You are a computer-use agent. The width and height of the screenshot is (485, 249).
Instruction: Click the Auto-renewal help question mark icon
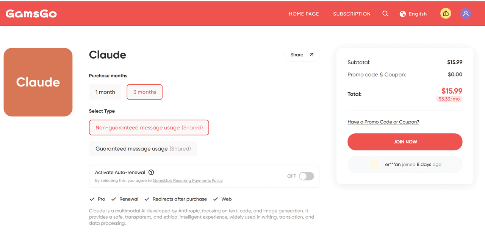point(151,172)
